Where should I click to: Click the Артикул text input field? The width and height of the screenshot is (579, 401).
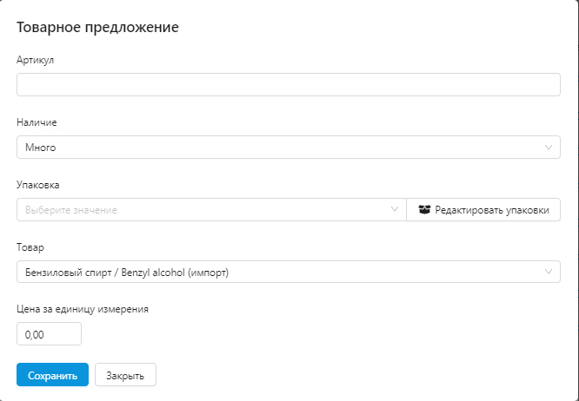pos(288,84)
